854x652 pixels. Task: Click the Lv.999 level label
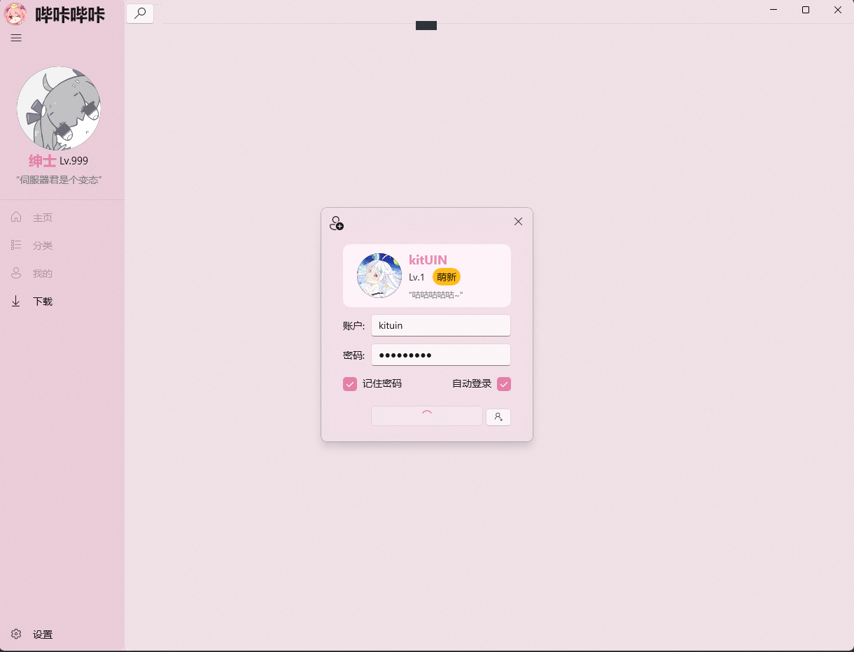coord(74,161)
